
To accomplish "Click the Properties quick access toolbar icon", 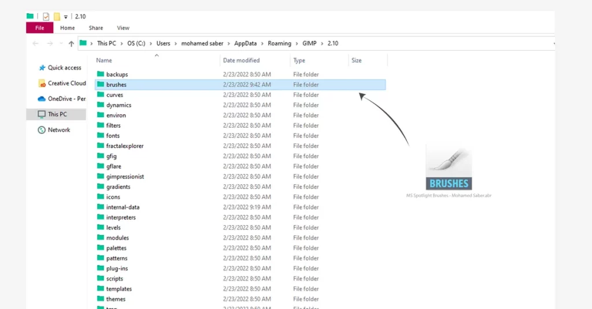I will pos(46,17).
